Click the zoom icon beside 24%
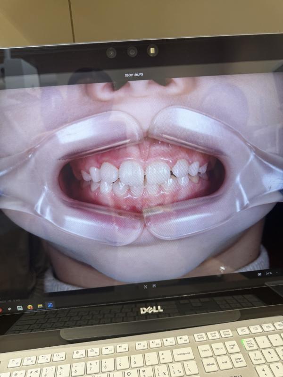The width and height of the screenshot is (283, 377). click(259, 274)
